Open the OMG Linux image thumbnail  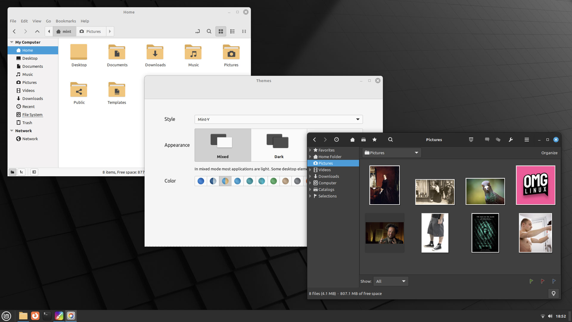(535, 185)
